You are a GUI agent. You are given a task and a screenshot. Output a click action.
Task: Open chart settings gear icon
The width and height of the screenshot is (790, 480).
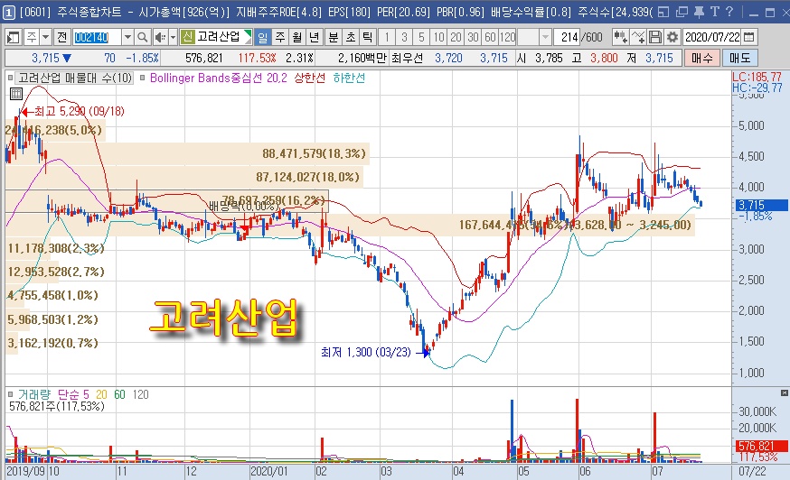[x=672, y=37]
